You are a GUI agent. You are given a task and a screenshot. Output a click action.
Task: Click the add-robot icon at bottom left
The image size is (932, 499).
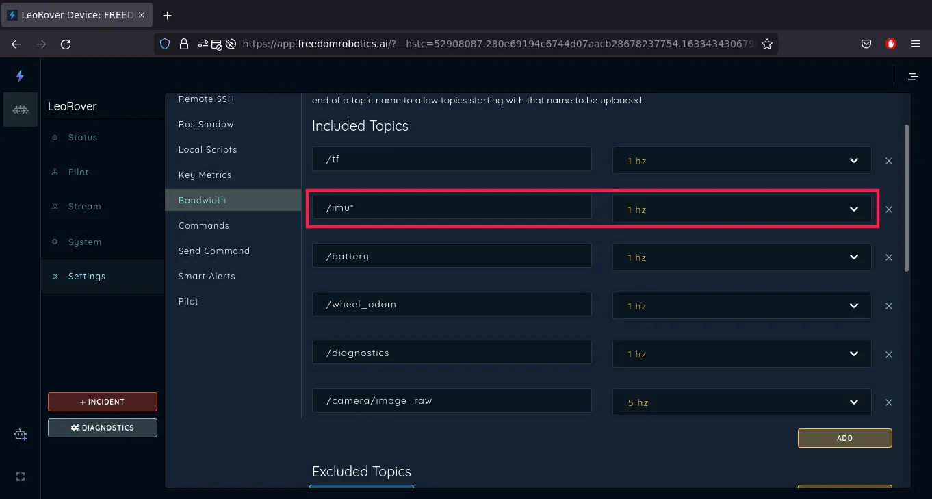coord(21,435)
